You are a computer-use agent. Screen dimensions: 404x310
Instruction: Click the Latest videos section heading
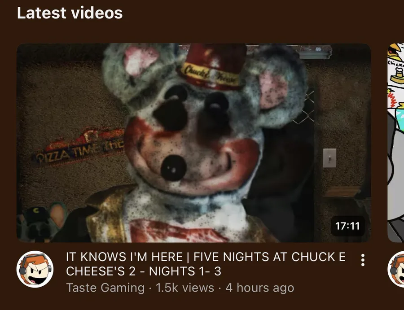[x=70, y=13]
